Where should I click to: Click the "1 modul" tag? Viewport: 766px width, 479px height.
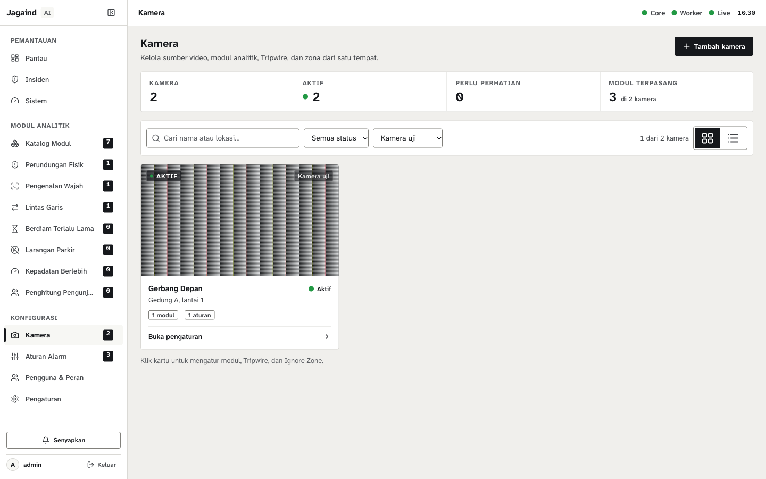(163, 315)
